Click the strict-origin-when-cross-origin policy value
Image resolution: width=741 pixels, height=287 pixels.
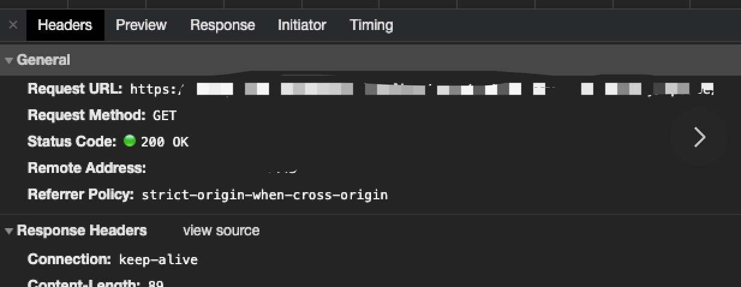pos(264,195)
